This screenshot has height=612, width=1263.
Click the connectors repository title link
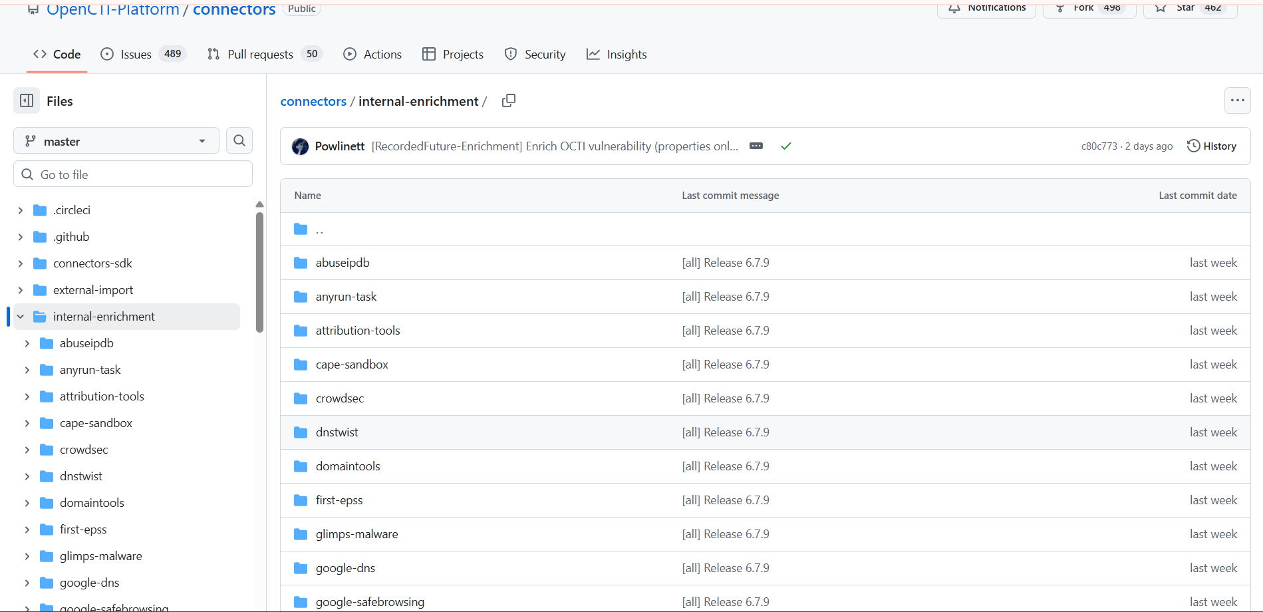[x=234, y=9]
